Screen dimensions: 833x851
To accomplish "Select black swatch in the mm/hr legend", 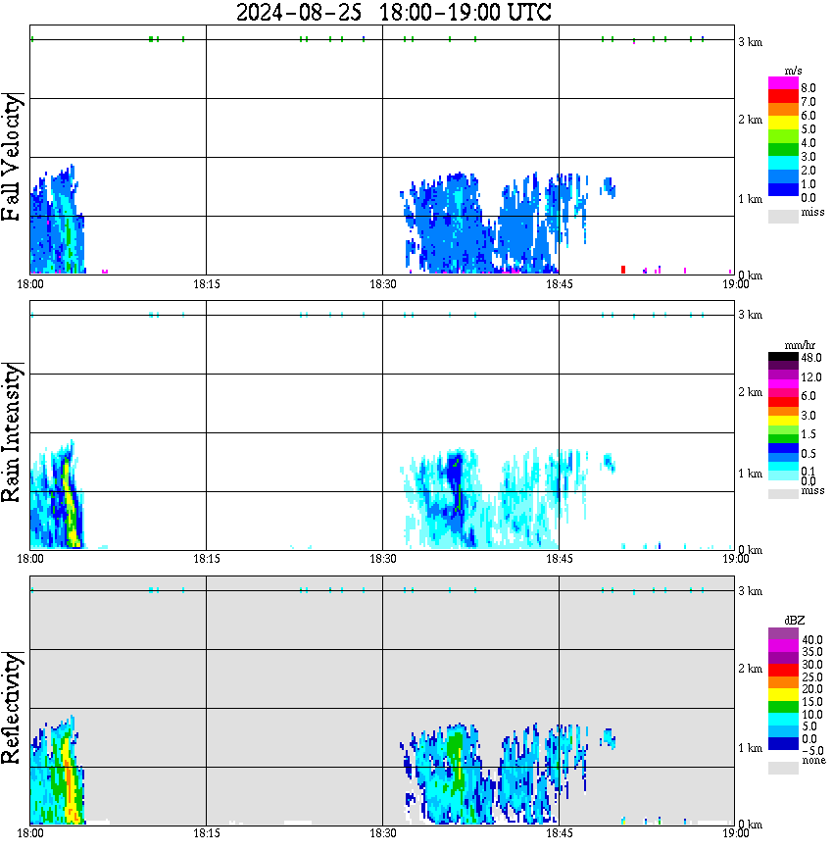I will pos(783,356).
